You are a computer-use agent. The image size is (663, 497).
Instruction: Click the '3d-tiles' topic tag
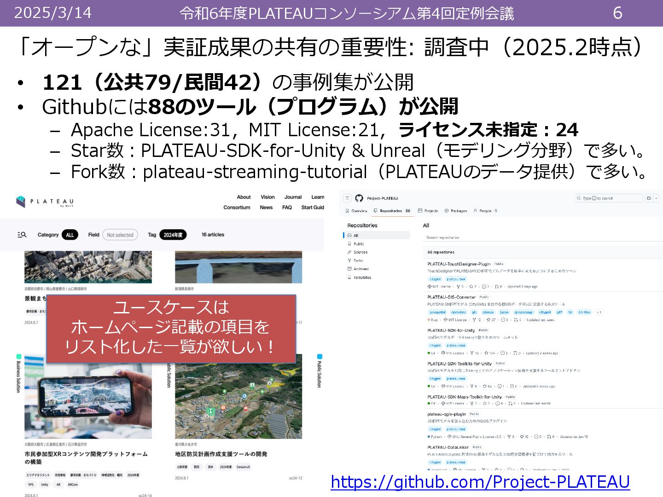point(584,312)
